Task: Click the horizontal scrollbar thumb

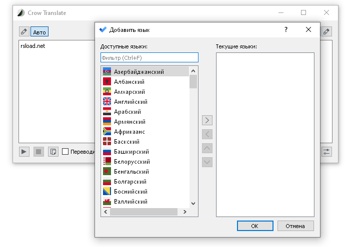Action: 144,212
